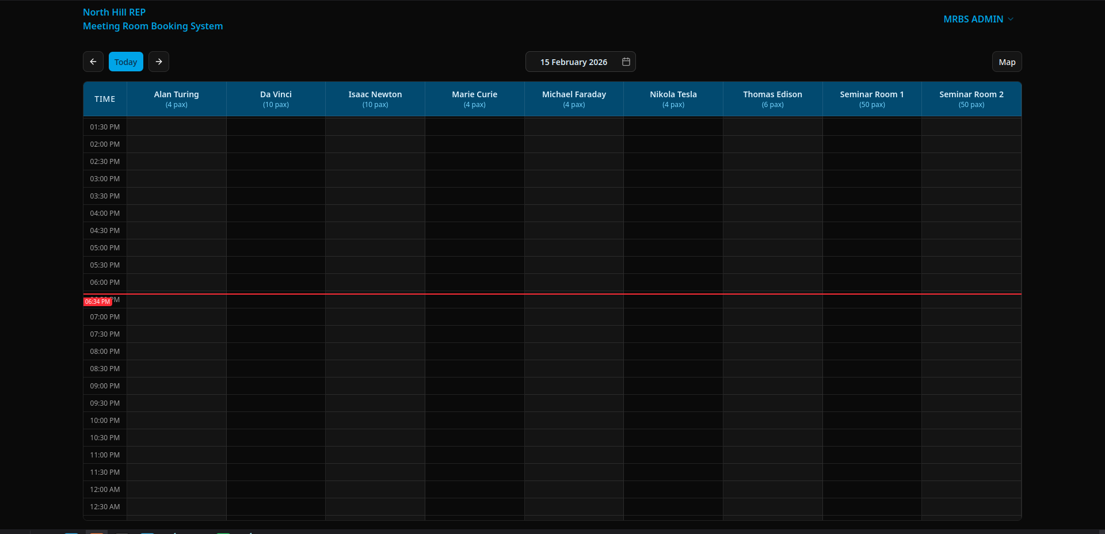1105x534 pixels.
Task: Click the Today button
Action: click(126, 62)
